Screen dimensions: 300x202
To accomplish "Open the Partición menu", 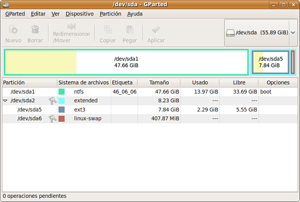I will pyautogui.click(x=111, y=14).
